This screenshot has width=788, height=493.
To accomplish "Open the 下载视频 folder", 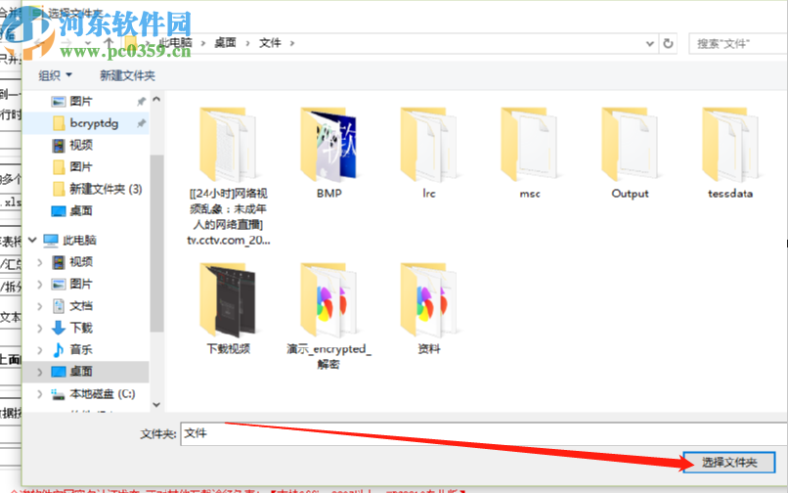I will 228,308.
